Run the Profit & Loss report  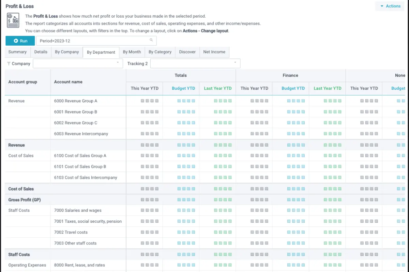(x=20, y=41)
